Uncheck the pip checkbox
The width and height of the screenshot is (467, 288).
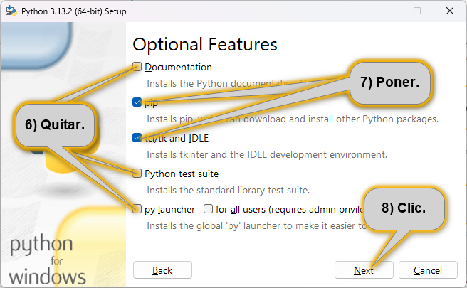coord(137,102)
